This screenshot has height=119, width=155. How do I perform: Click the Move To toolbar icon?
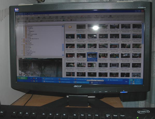(70, 17)
